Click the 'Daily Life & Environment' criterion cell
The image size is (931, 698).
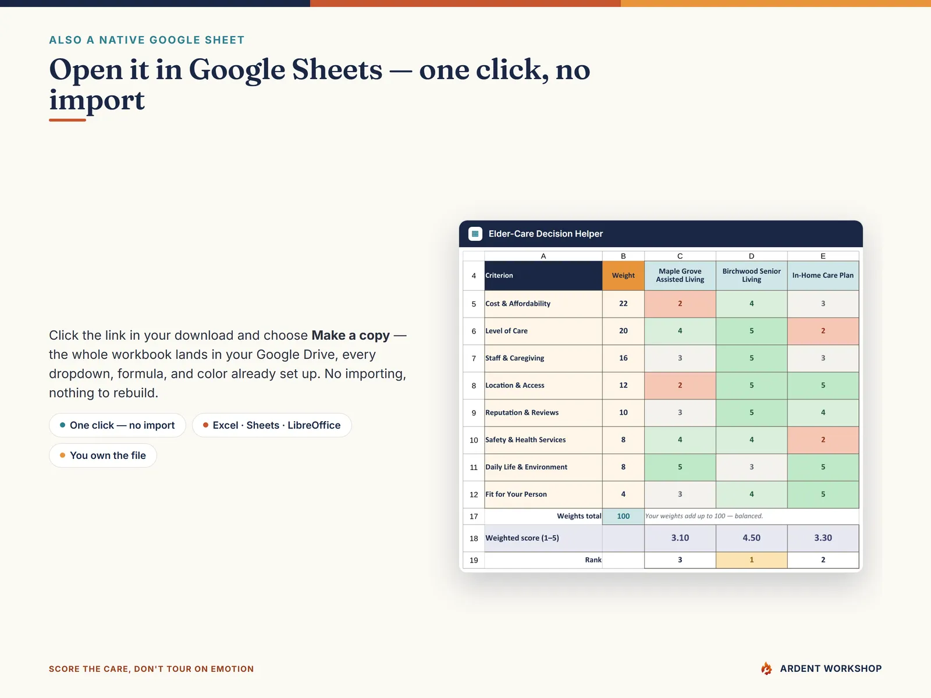click(x=543, y=467)
